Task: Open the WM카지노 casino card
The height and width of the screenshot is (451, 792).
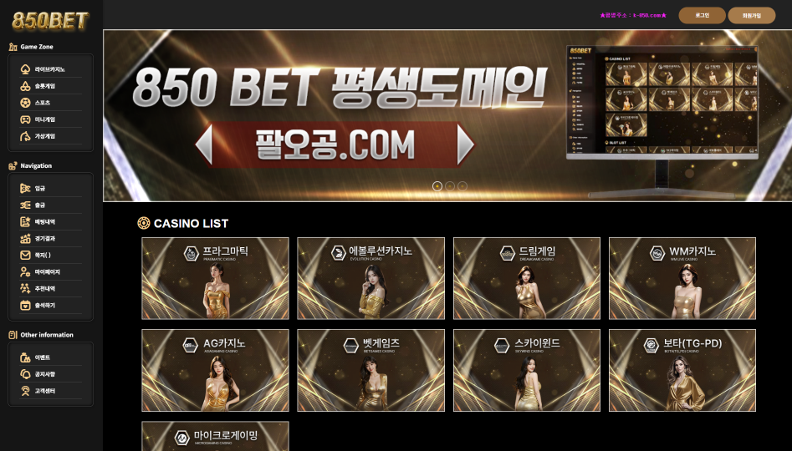Action: pyautogui.click(x=682, y=278)
